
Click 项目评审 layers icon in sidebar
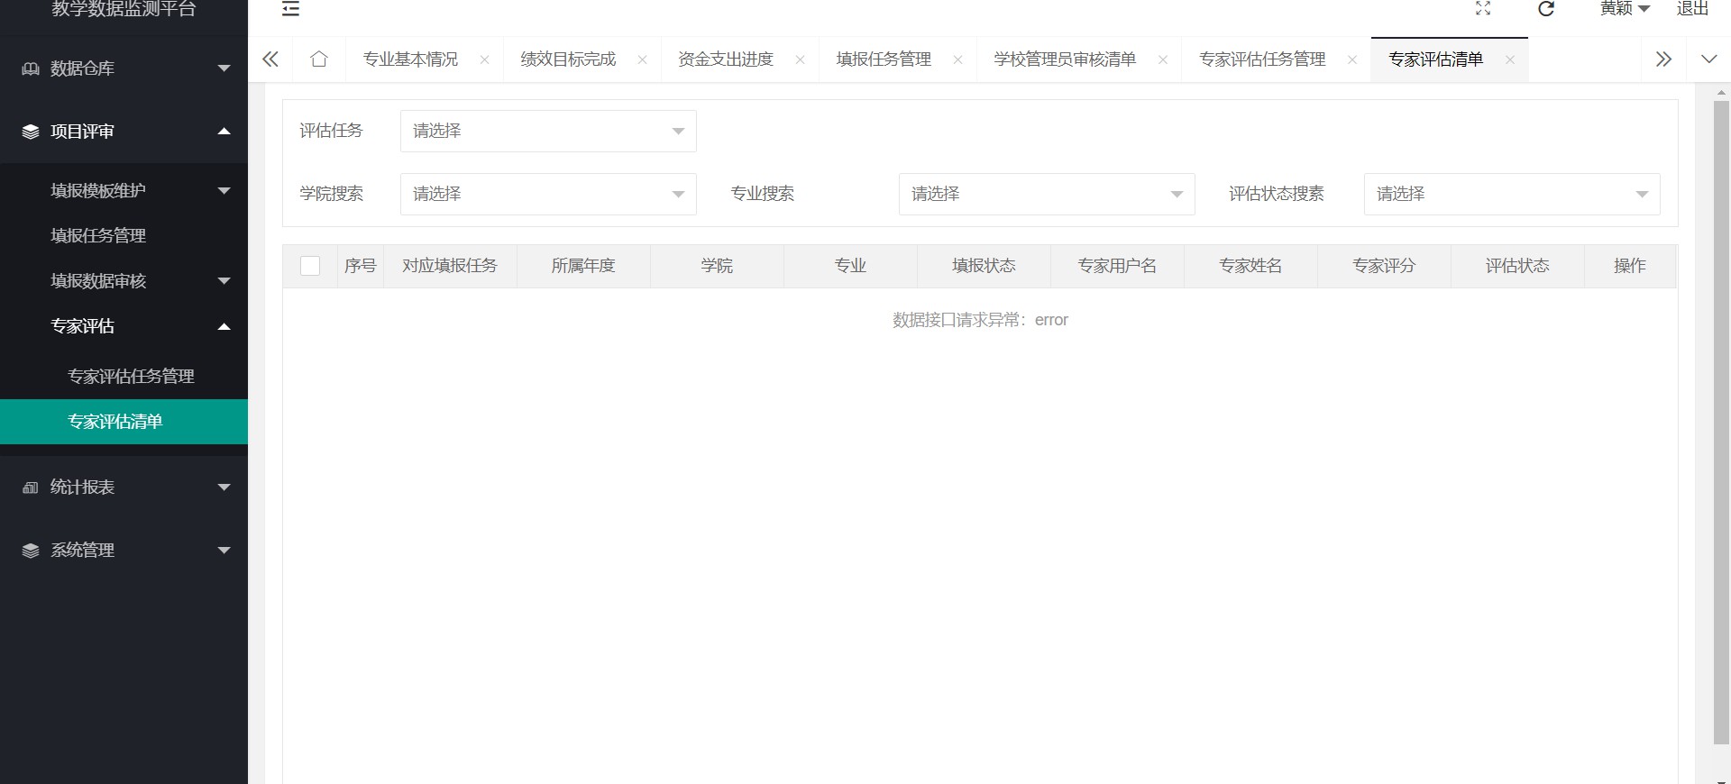(31, 132)
